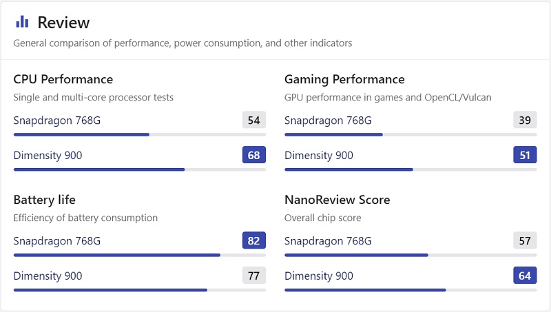Click Dimensity 900 gaming score badge 51

[525, 155]
